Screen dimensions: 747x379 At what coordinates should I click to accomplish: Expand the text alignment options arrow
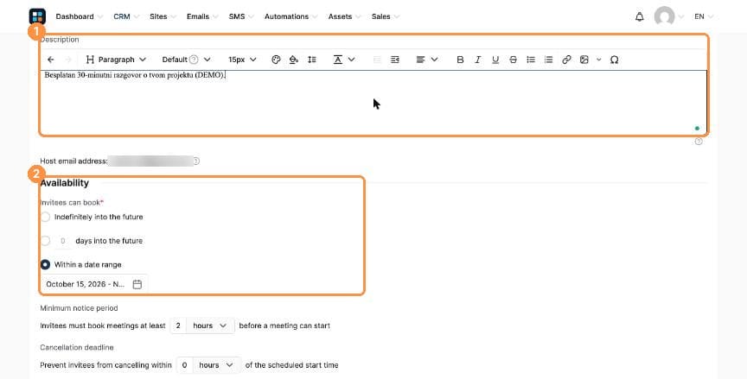[435, 60]
